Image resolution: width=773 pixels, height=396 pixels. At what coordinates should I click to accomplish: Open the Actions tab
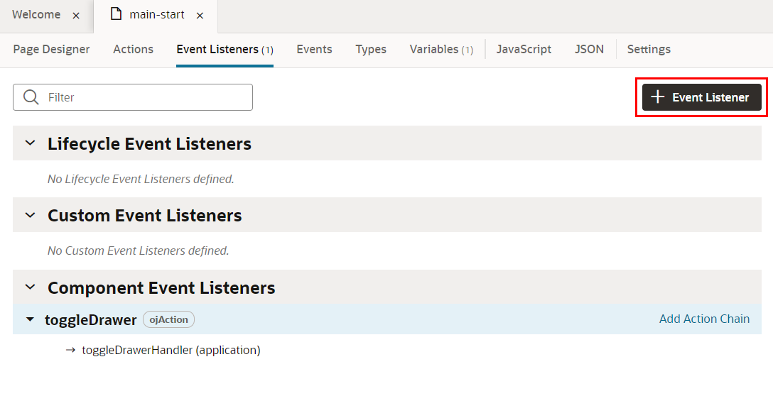pos(133,49)
